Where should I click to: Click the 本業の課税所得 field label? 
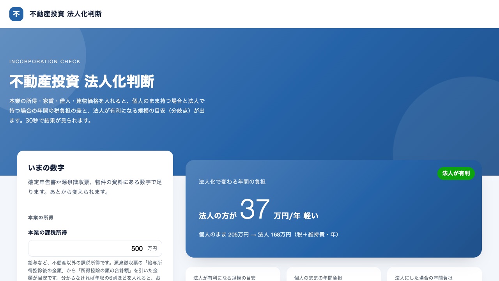coord(48,233)
